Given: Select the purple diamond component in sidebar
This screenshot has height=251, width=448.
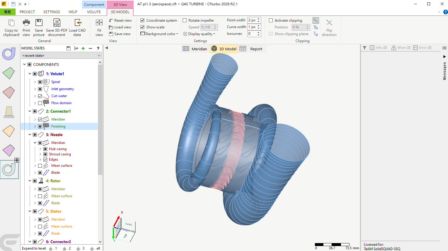Looking at the screenshot, I should point(9,150).
